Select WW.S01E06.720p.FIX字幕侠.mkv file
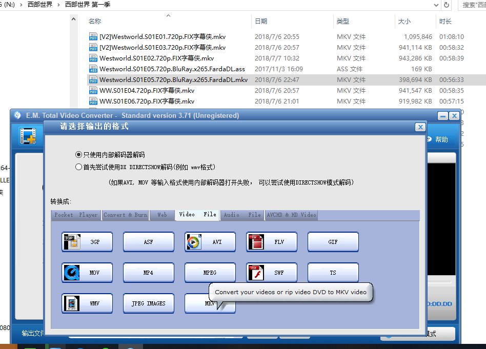 pyautogui.click(x=147, y=101)
